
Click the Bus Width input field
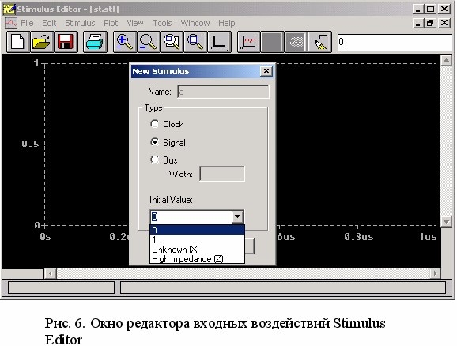click(222, 174)
